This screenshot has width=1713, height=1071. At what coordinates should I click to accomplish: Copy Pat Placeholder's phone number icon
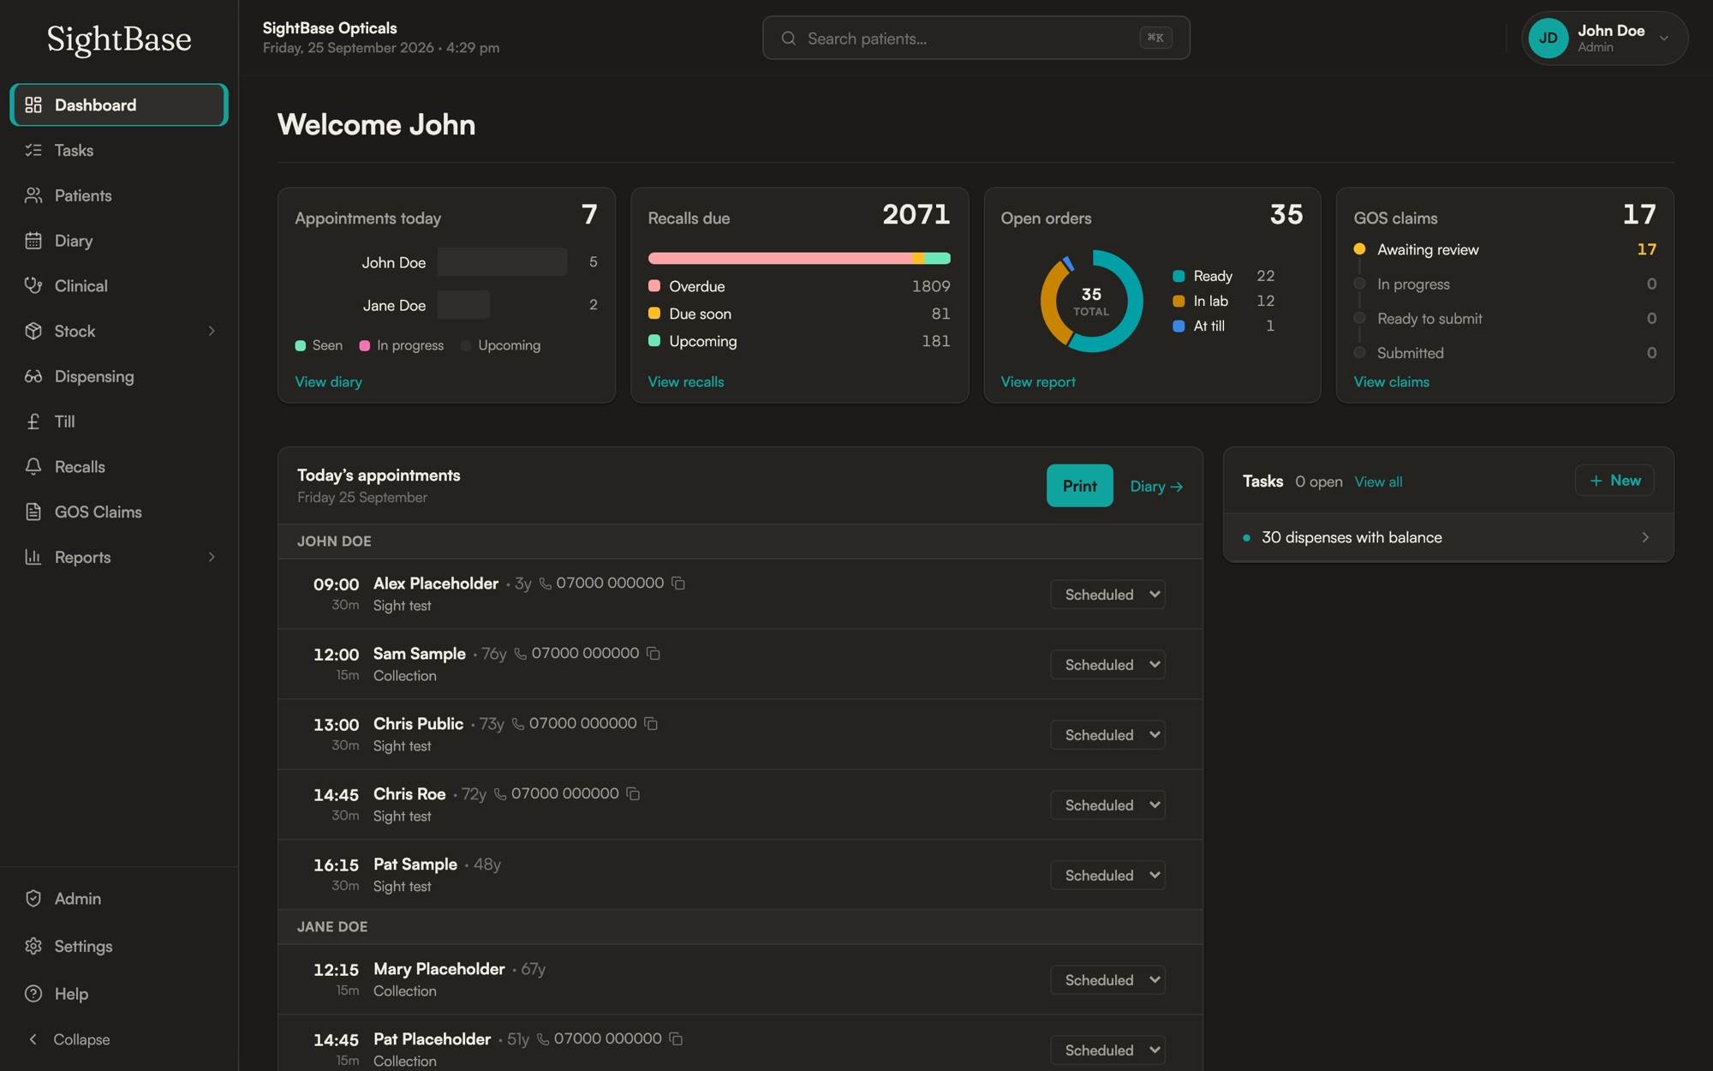[x=676, y=1038]
